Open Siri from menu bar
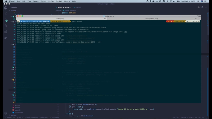 202,1
